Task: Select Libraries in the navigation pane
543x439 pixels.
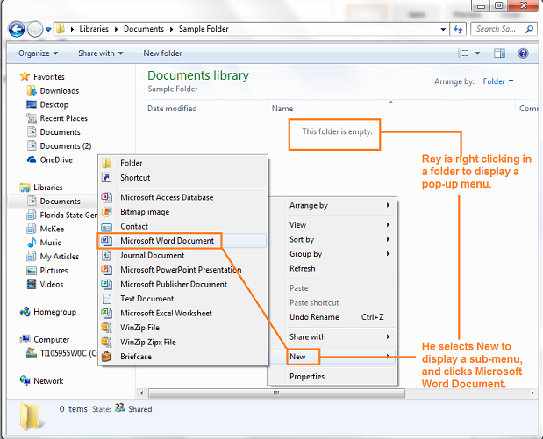Action: tap(47, 188)
